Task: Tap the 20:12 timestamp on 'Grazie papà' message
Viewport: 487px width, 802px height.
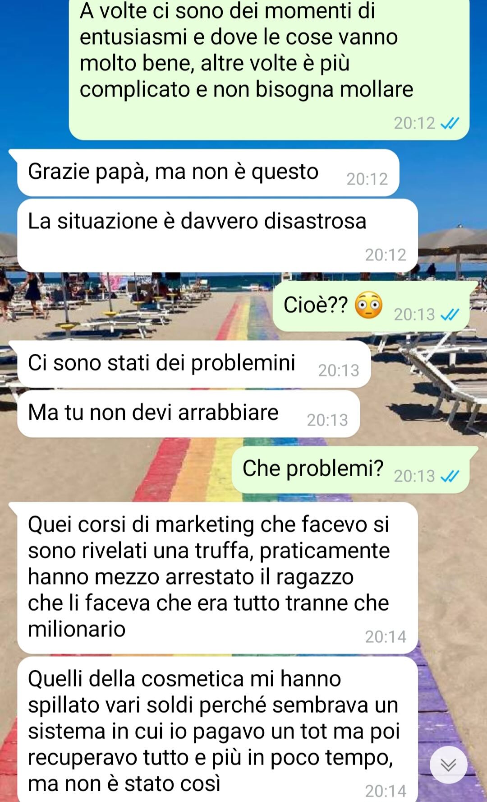Action: (x=367, y=179)
